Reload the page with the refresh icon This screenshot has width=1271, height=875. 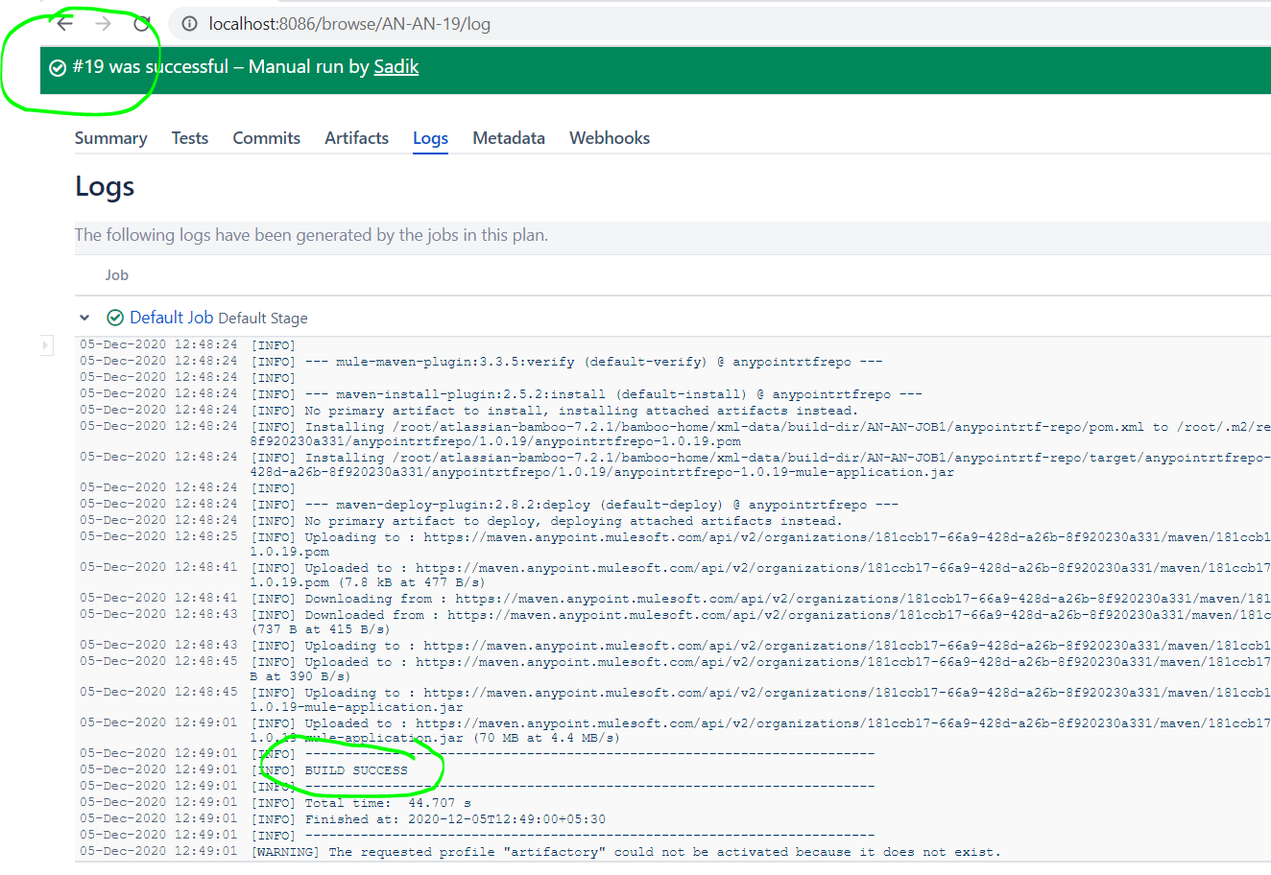[x=142, y=23]
